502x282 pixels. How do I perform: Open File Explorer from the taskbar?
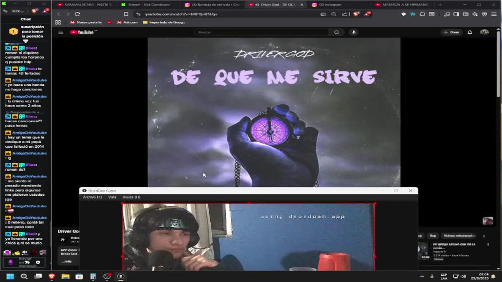[65, 277]
